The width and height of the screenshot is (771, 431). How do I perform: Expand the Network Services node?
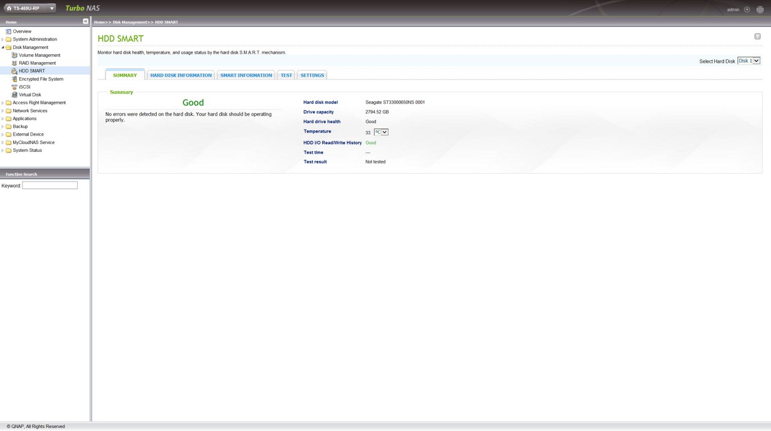(2, 111)
